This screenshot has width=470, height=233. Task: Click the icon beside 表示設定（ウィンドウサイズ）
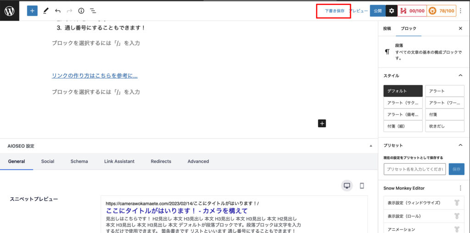click(x=457, y=203)
